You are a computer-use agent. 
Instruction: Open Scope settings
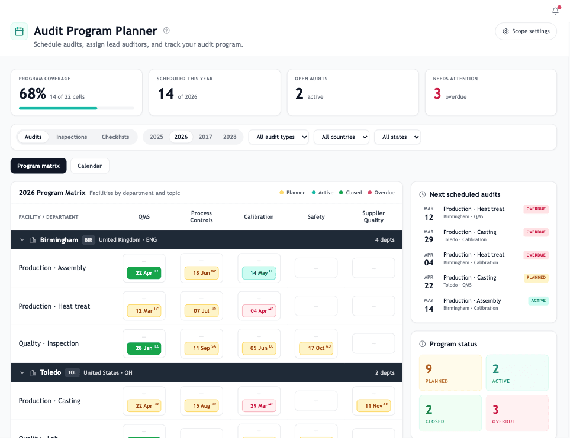526,31
